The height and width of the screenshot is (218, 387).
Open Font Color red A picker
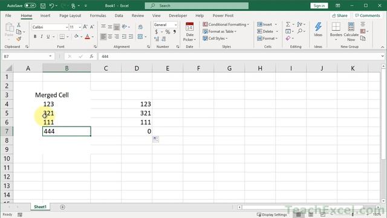point(87,36)
